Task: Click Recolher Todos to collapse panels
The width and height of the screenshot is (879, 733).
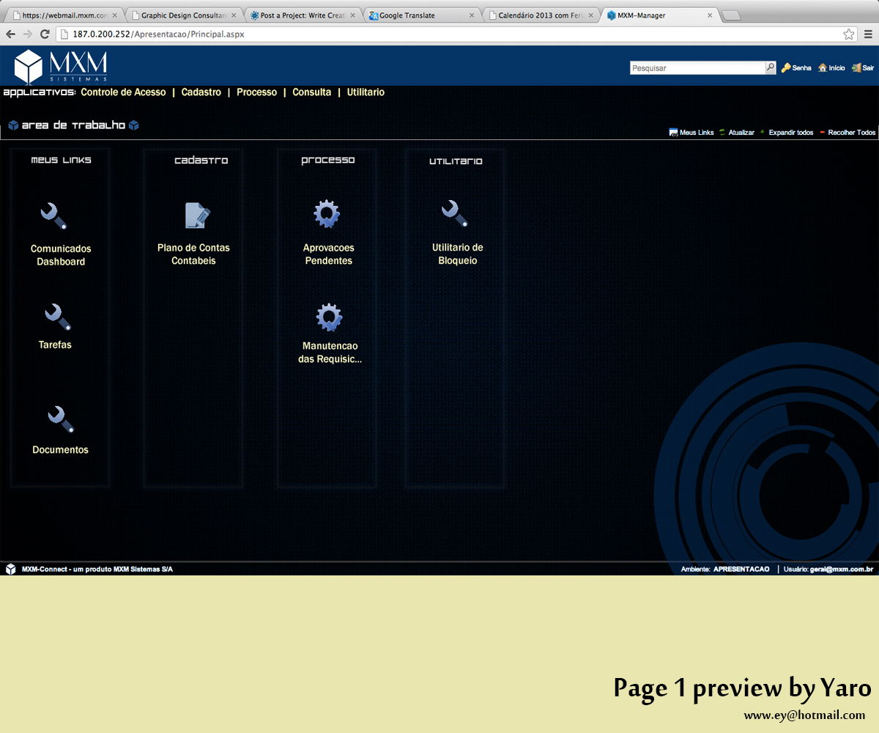Action: [851, 133]
